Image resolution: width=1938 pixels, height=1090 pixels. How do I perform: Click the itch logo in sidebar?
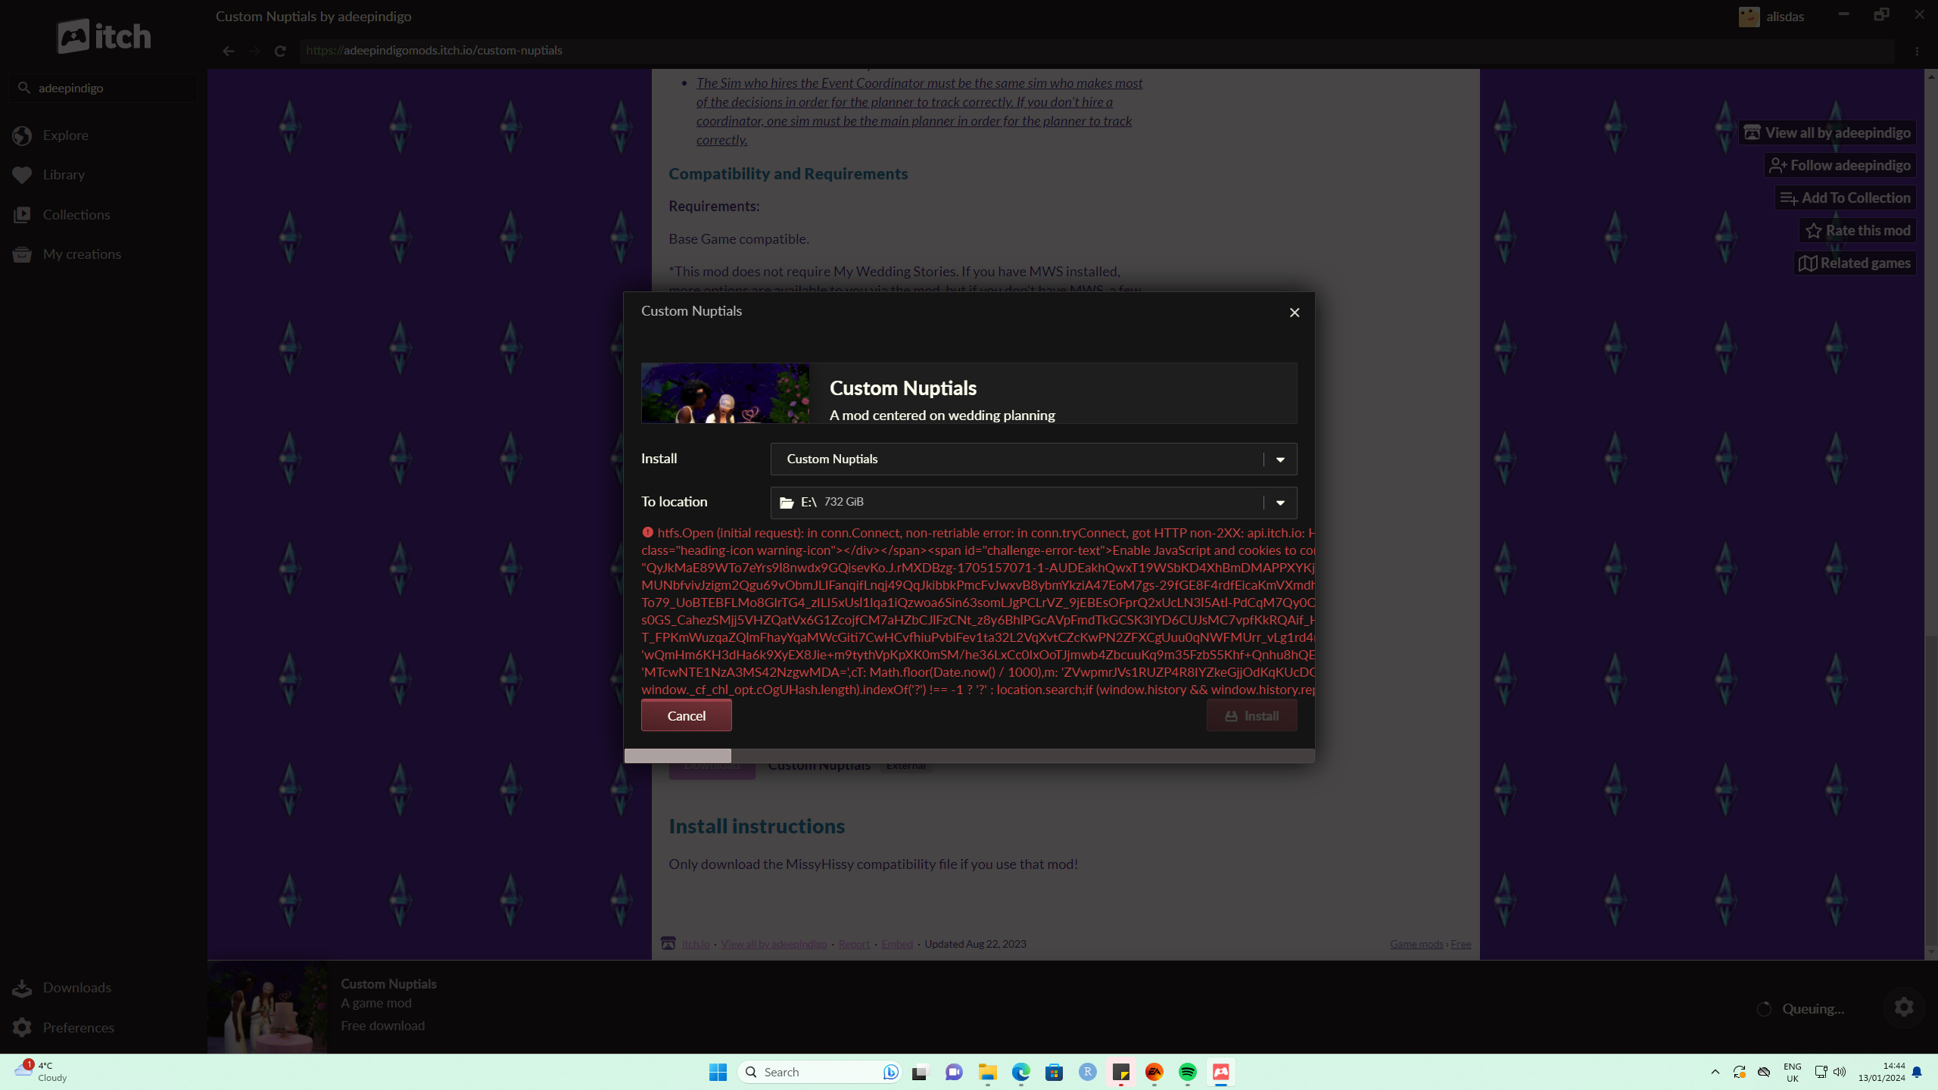(104, 36)
